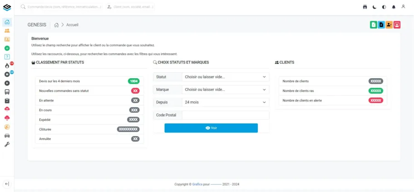The image size is (414, 192).
Task: Expand the Marque dropdown
Action: click(225, 89)
